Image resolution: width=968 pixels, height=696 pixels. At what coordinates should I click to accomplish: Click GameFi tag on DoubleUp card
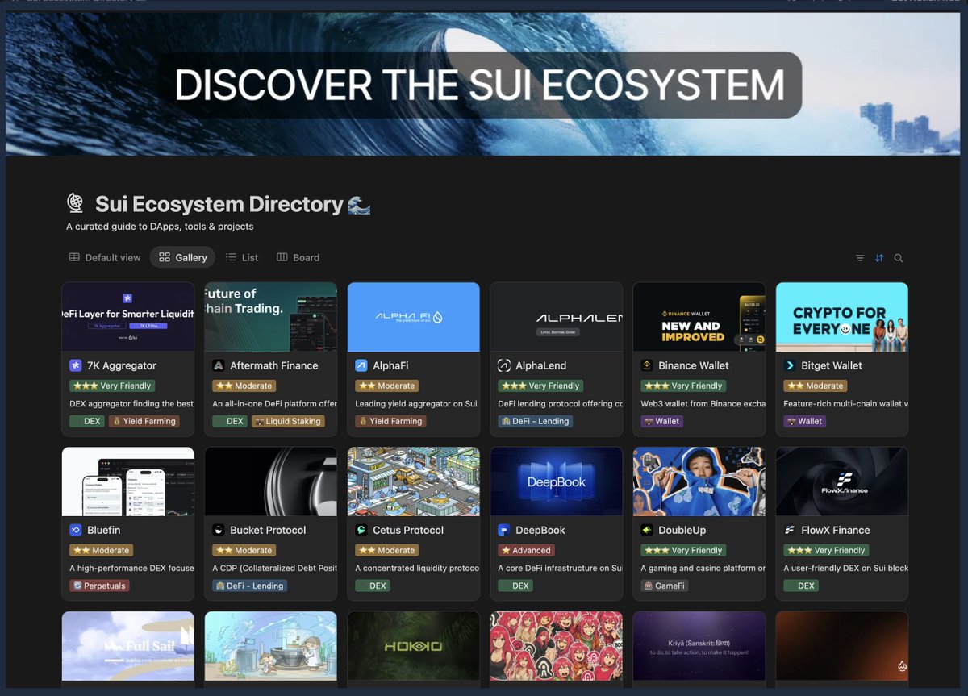click(x=665, y=586)
